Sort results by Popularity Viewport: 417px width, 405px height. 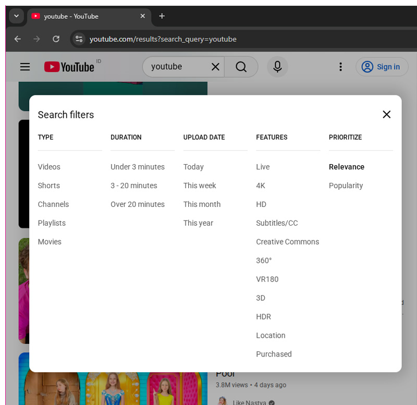tap(346, 186)
